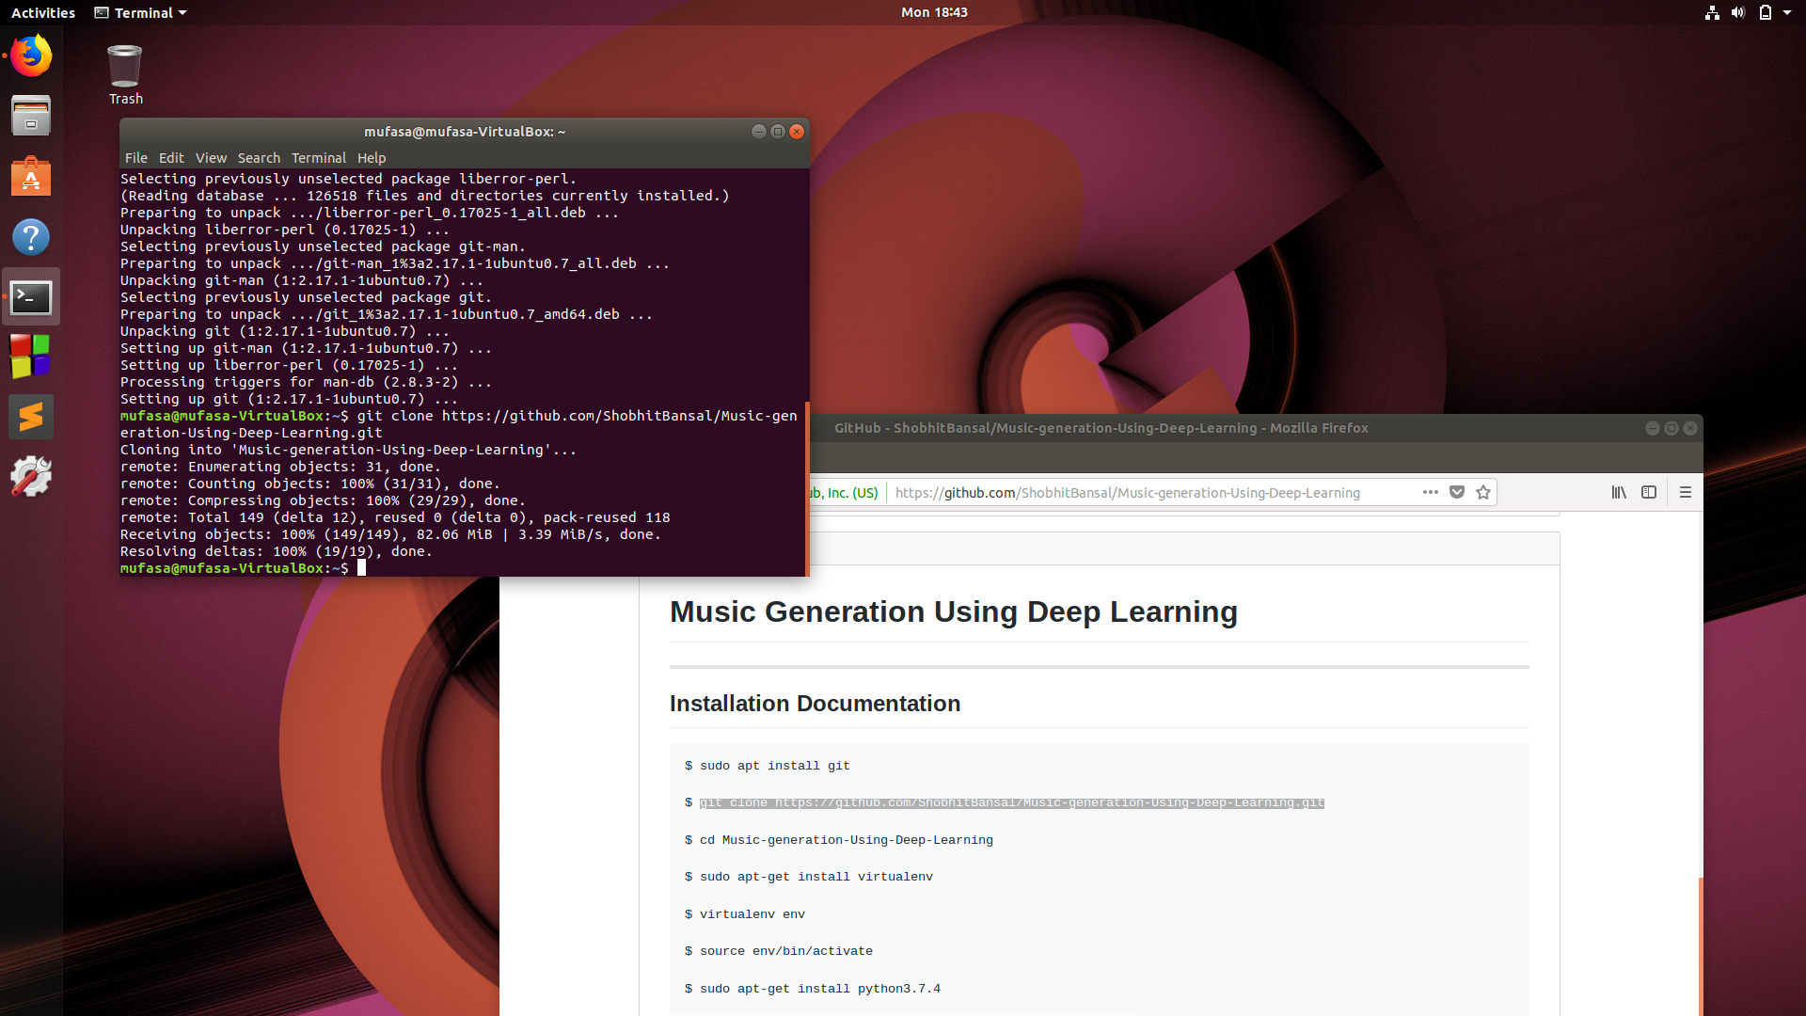
Task: Open terminal Search menu
Action: click(259, 158)
